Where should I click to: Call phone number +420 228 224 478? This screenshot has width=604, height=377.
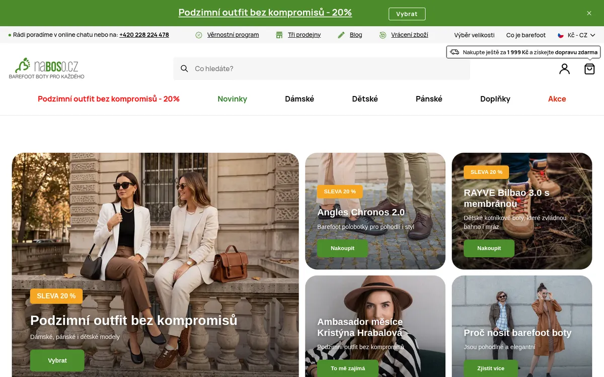144,35
